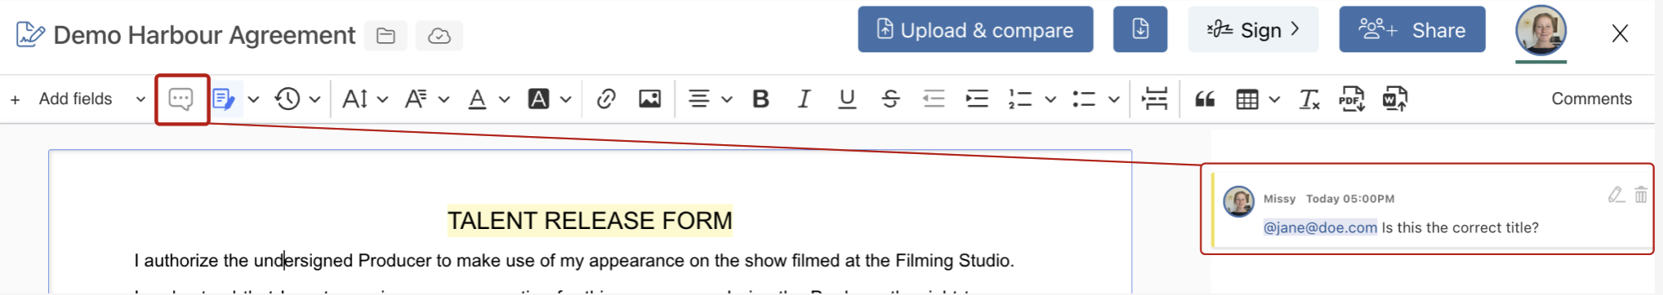This screenshot has height=295, width=1663.
Task: Click the TALENT RELEASE FORM heading
Action: [x=590, y=221]
